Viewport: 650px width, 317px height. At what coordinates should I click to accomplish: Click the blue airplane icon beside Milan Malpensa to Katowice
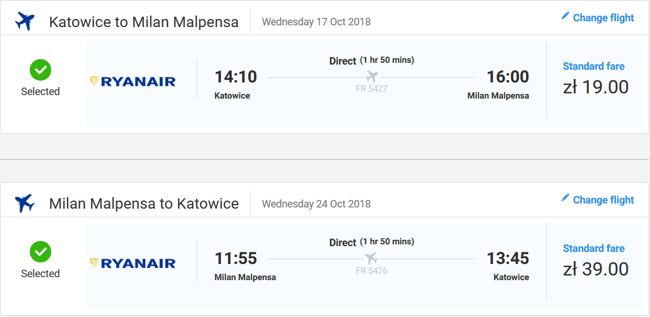25,203
